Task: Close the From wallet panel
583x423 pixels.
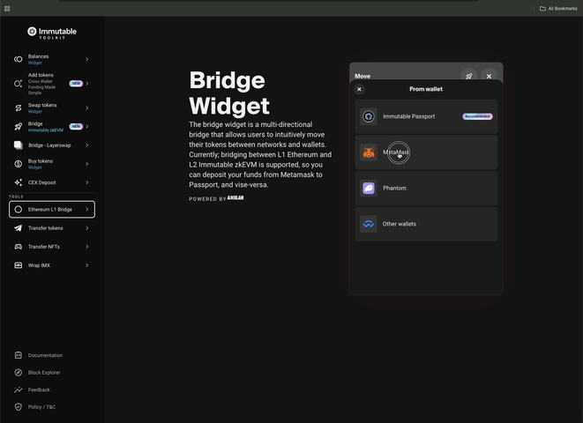Action: coord(359,89)
